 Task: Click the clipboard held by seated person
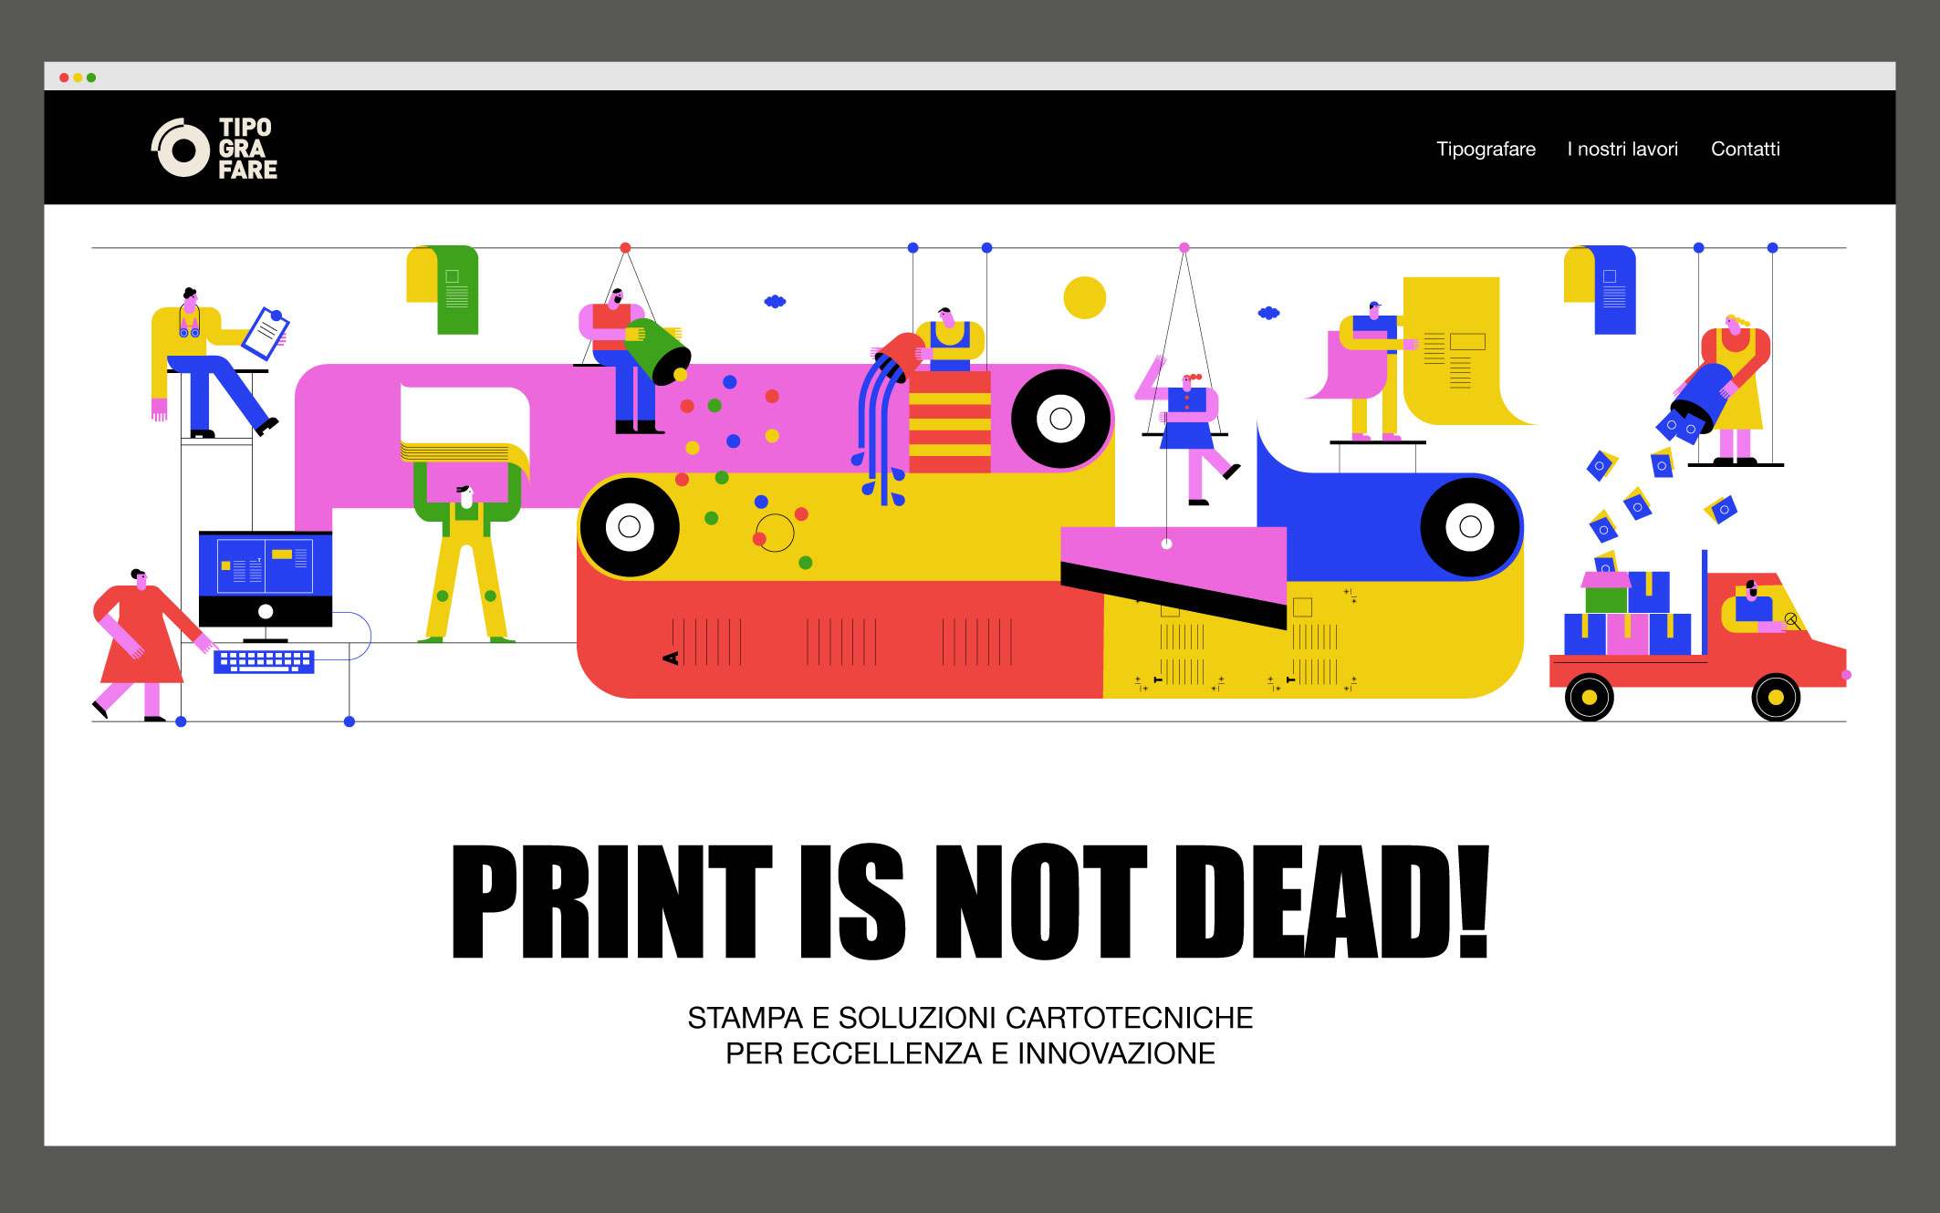[266, 333]
